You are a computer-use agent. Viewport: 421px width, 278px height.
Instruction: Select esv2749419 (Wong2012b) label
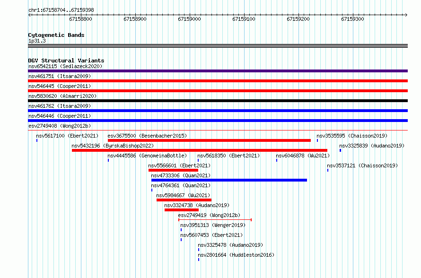209,215
